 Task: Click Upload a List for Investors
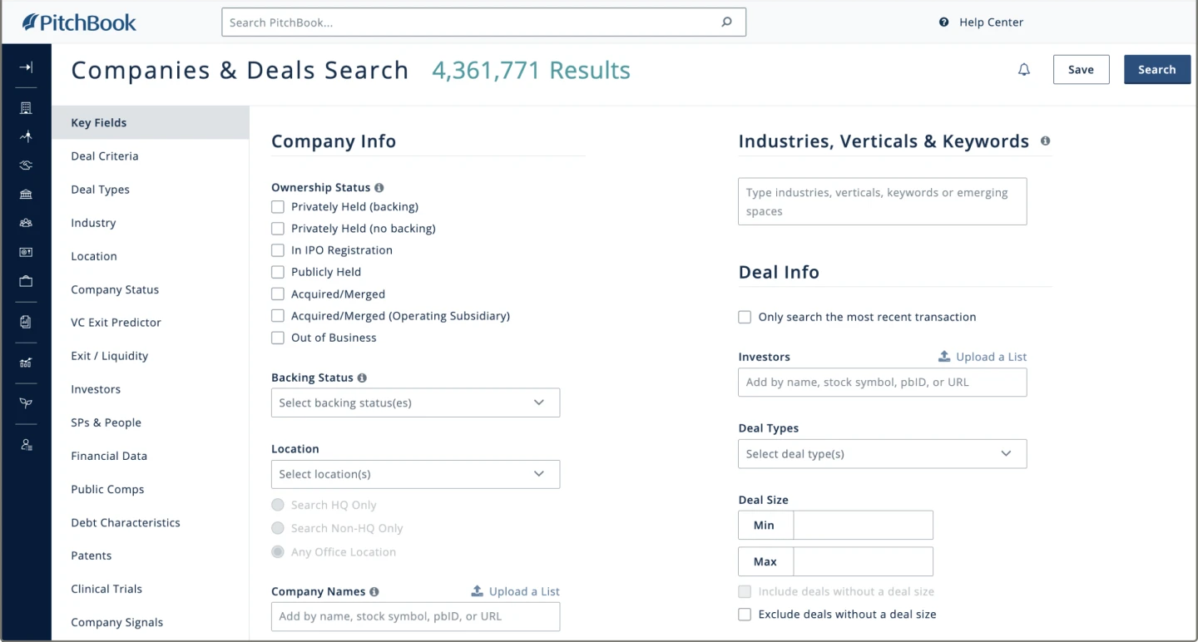983,357
